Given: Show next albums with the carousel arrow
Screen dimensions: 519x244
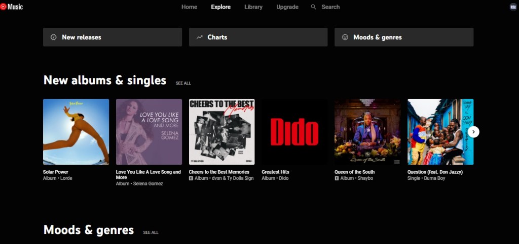Looking at the screenshot, I should click(473, 132).
